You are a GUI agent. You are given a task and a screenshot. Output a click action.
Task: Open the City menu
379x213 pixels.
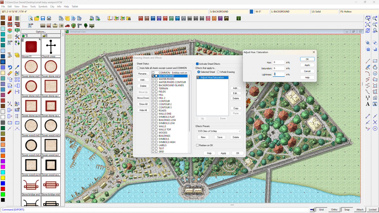tap(52, 7)
